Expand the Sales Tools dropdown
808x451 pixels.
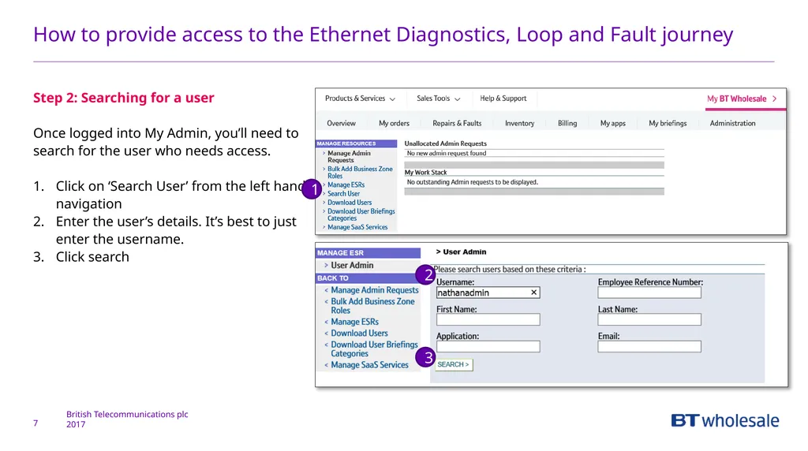(x=438, y=99)
